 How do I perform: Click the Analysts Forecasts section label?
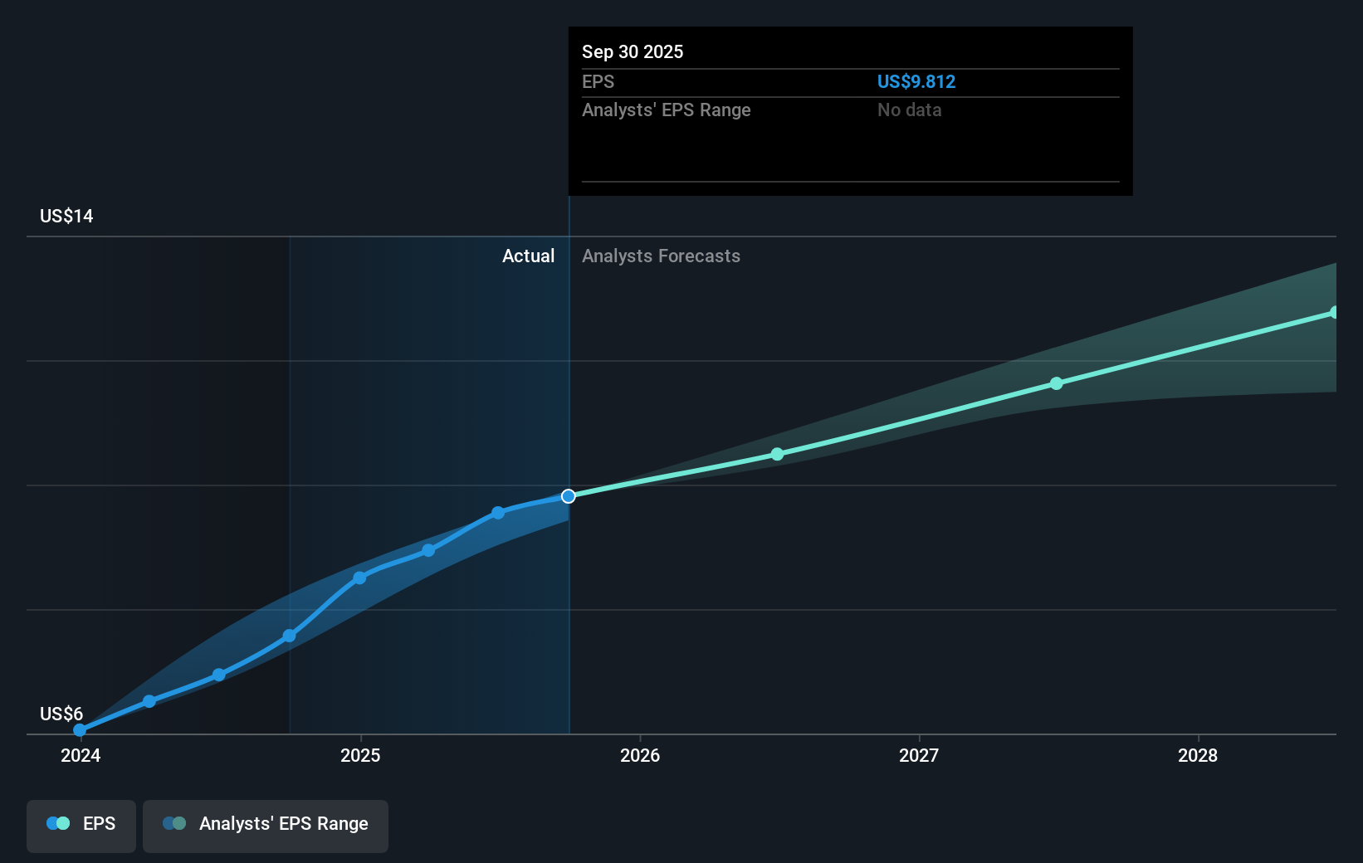coord(661,256)
